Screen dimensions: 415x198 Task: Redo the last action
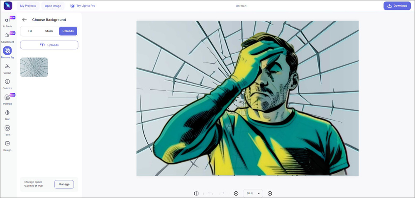(222, 193)
